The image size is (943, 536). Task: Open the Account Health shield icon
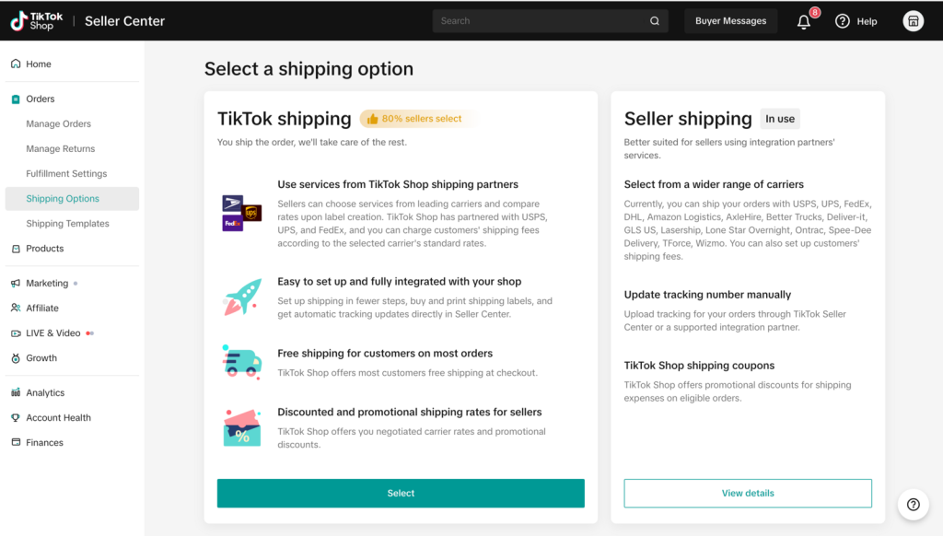(15, 417)
